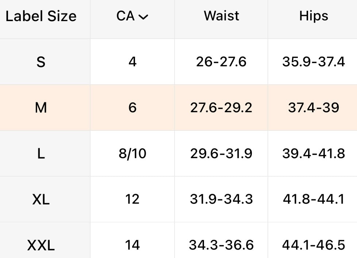Image resolution: width=357 pixels, height=258 pixels.
Task: Click CA size 4 cell
Action: (x=133, y=62)
